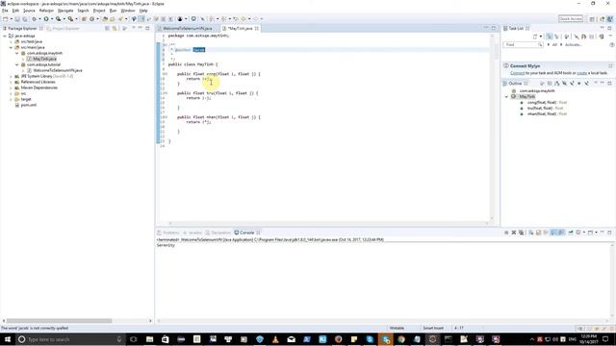
Task: Click the New file toolbar icon
Action: tap(6, 19)
